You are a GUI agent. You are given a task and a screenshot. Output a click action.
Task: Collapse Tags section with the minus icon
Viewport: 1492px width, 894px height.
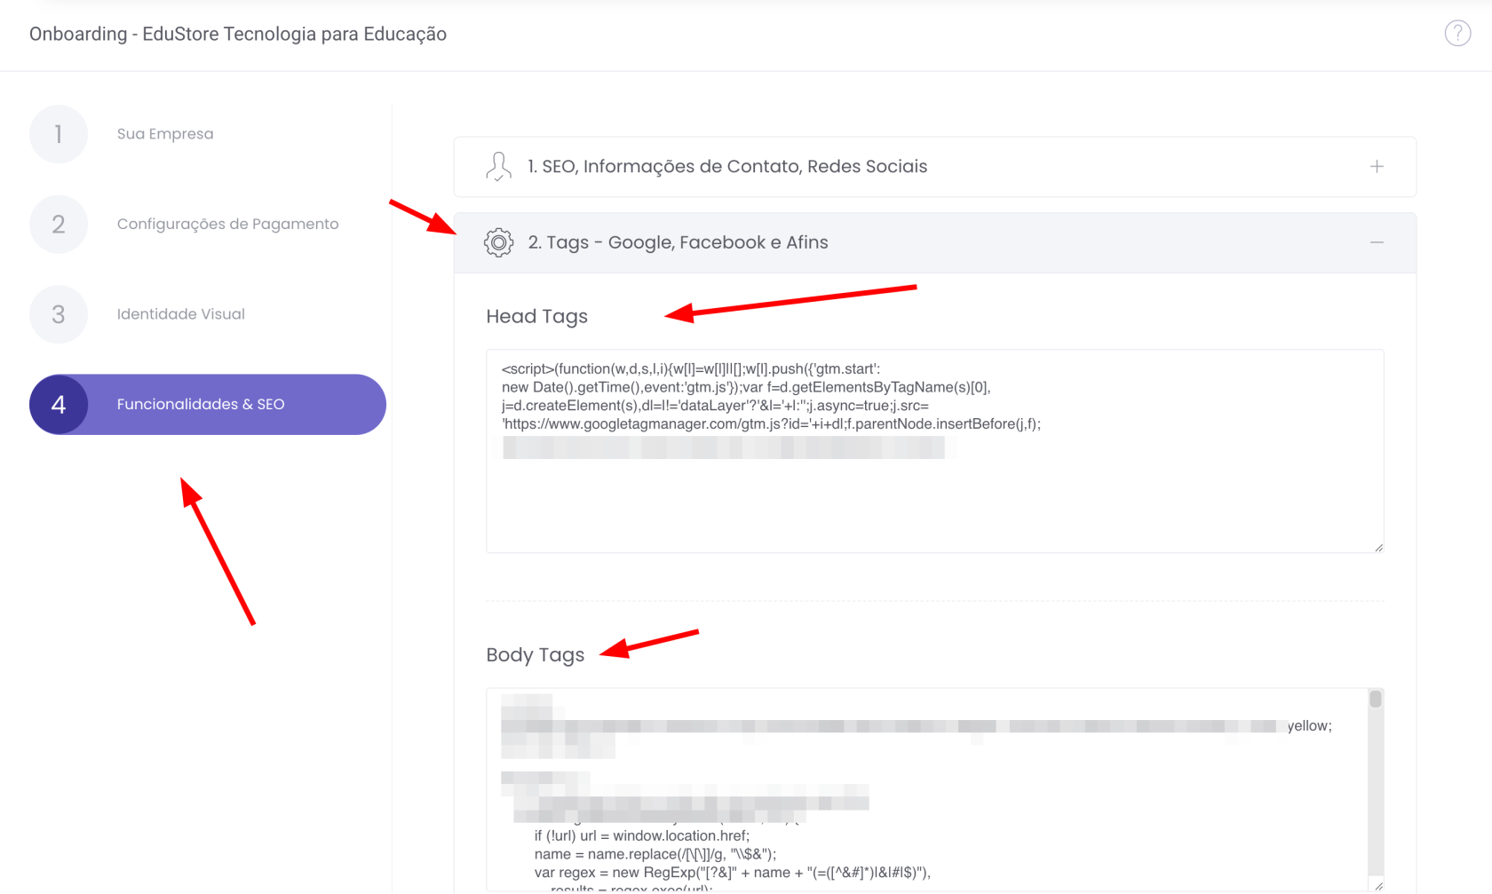coord(1377,242)
